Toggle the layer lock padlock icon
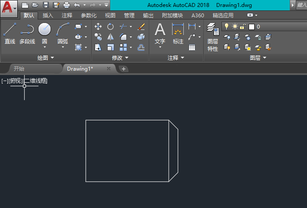 point(243,26)
